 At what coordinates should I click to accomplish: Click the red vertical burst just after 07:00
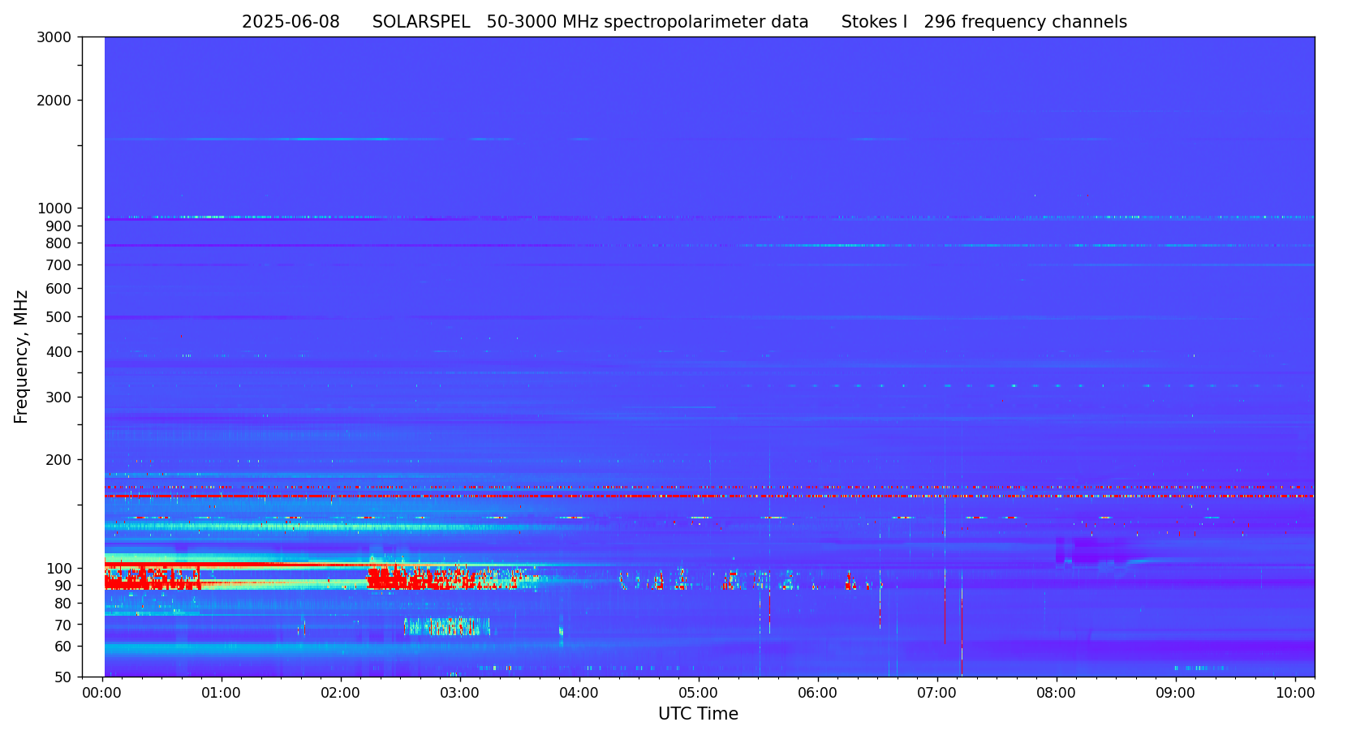(945, 615)
